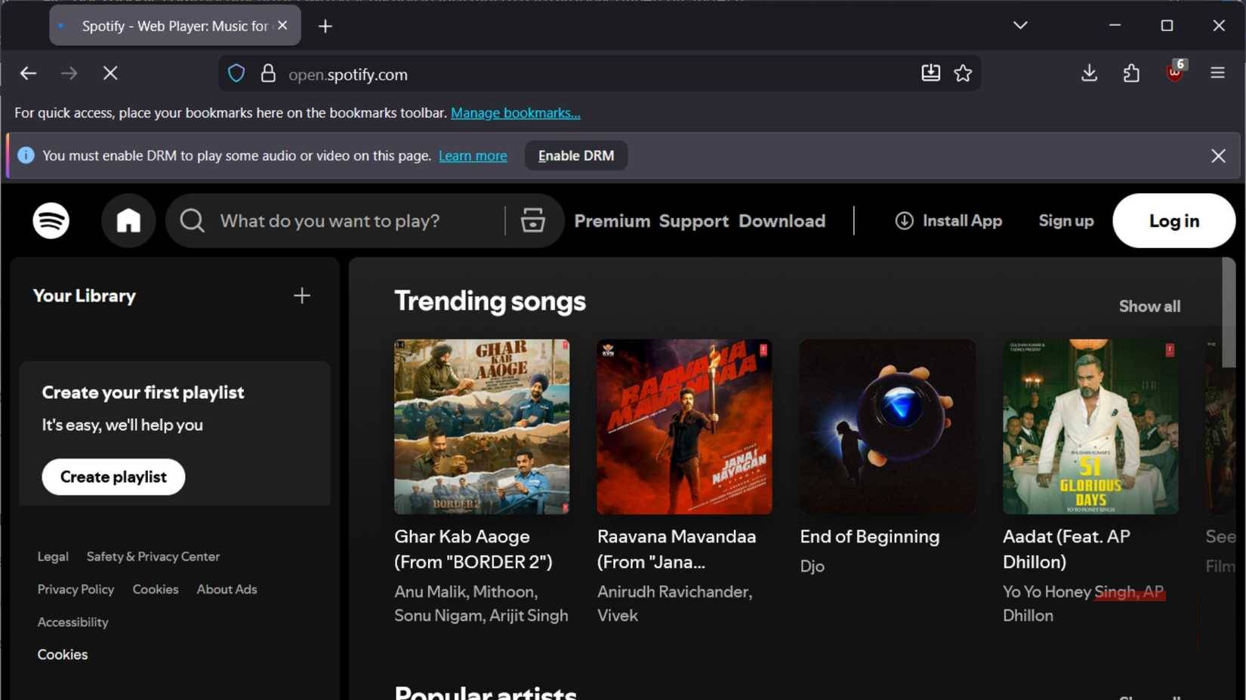Viewport: 1246px width, 700px height.
Task: Bookmark this page with the star icon
Action: [963, 72]
